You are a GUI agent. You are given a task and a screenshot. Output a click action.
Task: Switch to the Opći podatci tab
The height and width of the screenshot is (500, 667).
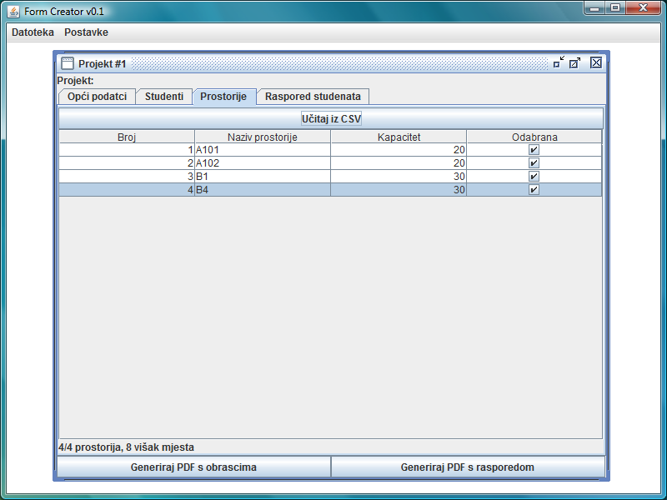point(97,97)
